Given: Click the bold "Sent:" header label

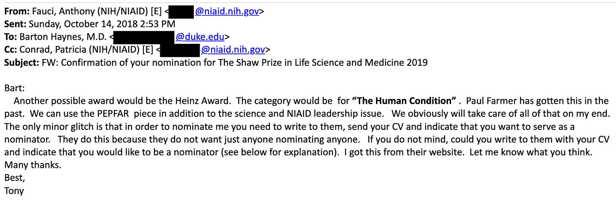Looking at the screenshot, I should point(14,24).
